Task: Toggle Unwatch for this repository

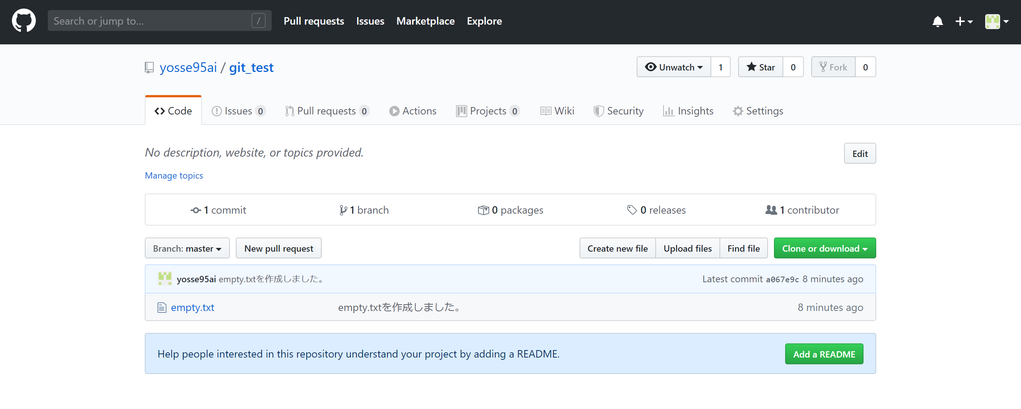Action: (674, 67)
